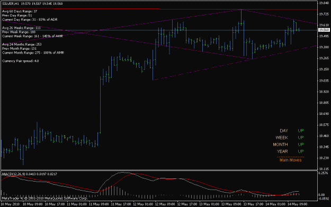
Task: Click 'Currency Pair spread: 4.0' label
Action: [x=21, y=61]
